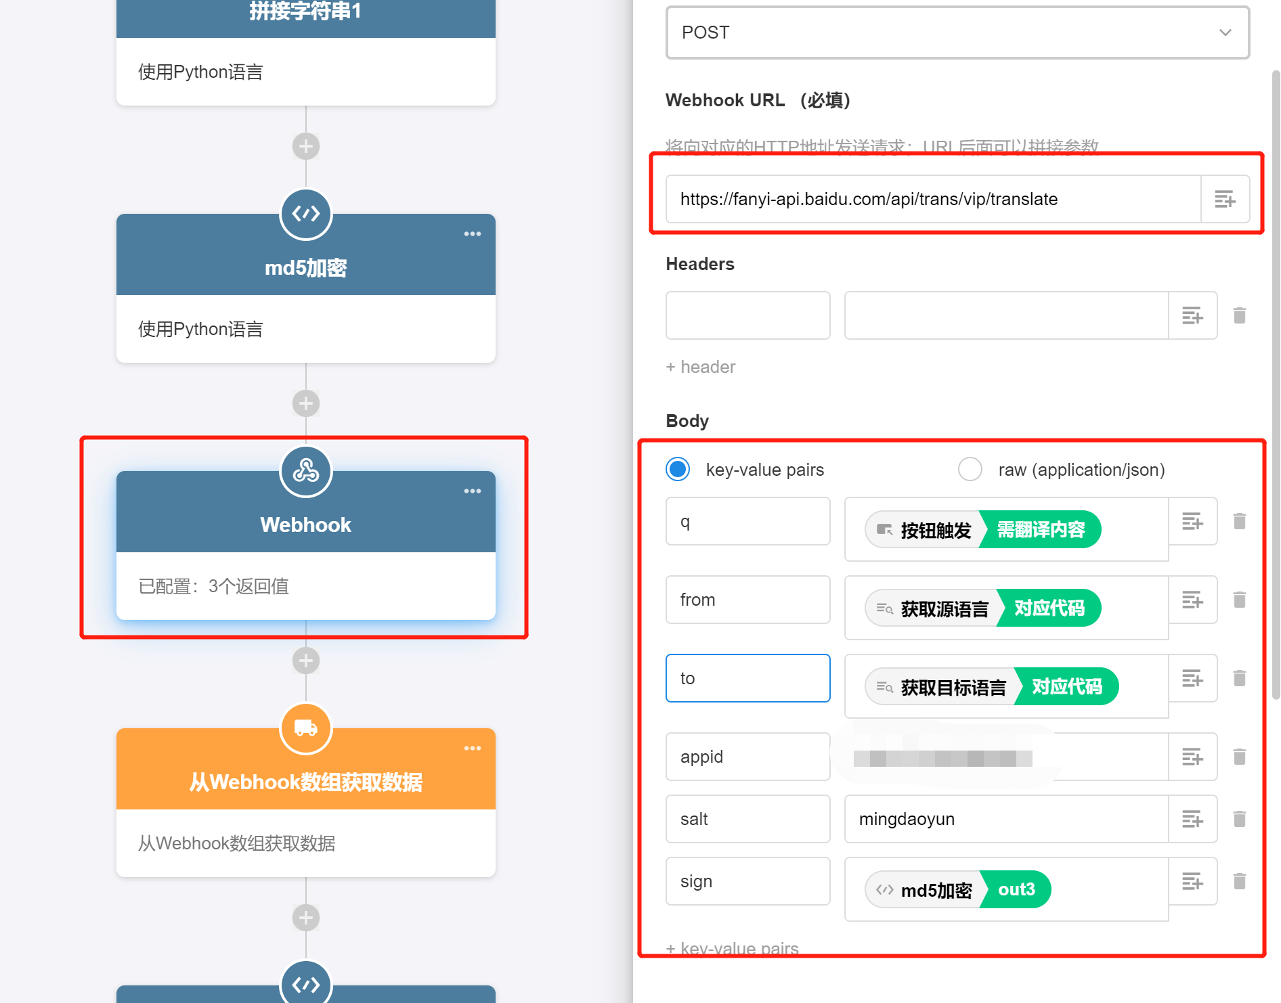Delete the 'from' key-value pair
The width and height of the screenshot is (1281, 1003).
tap(1240, 600)
